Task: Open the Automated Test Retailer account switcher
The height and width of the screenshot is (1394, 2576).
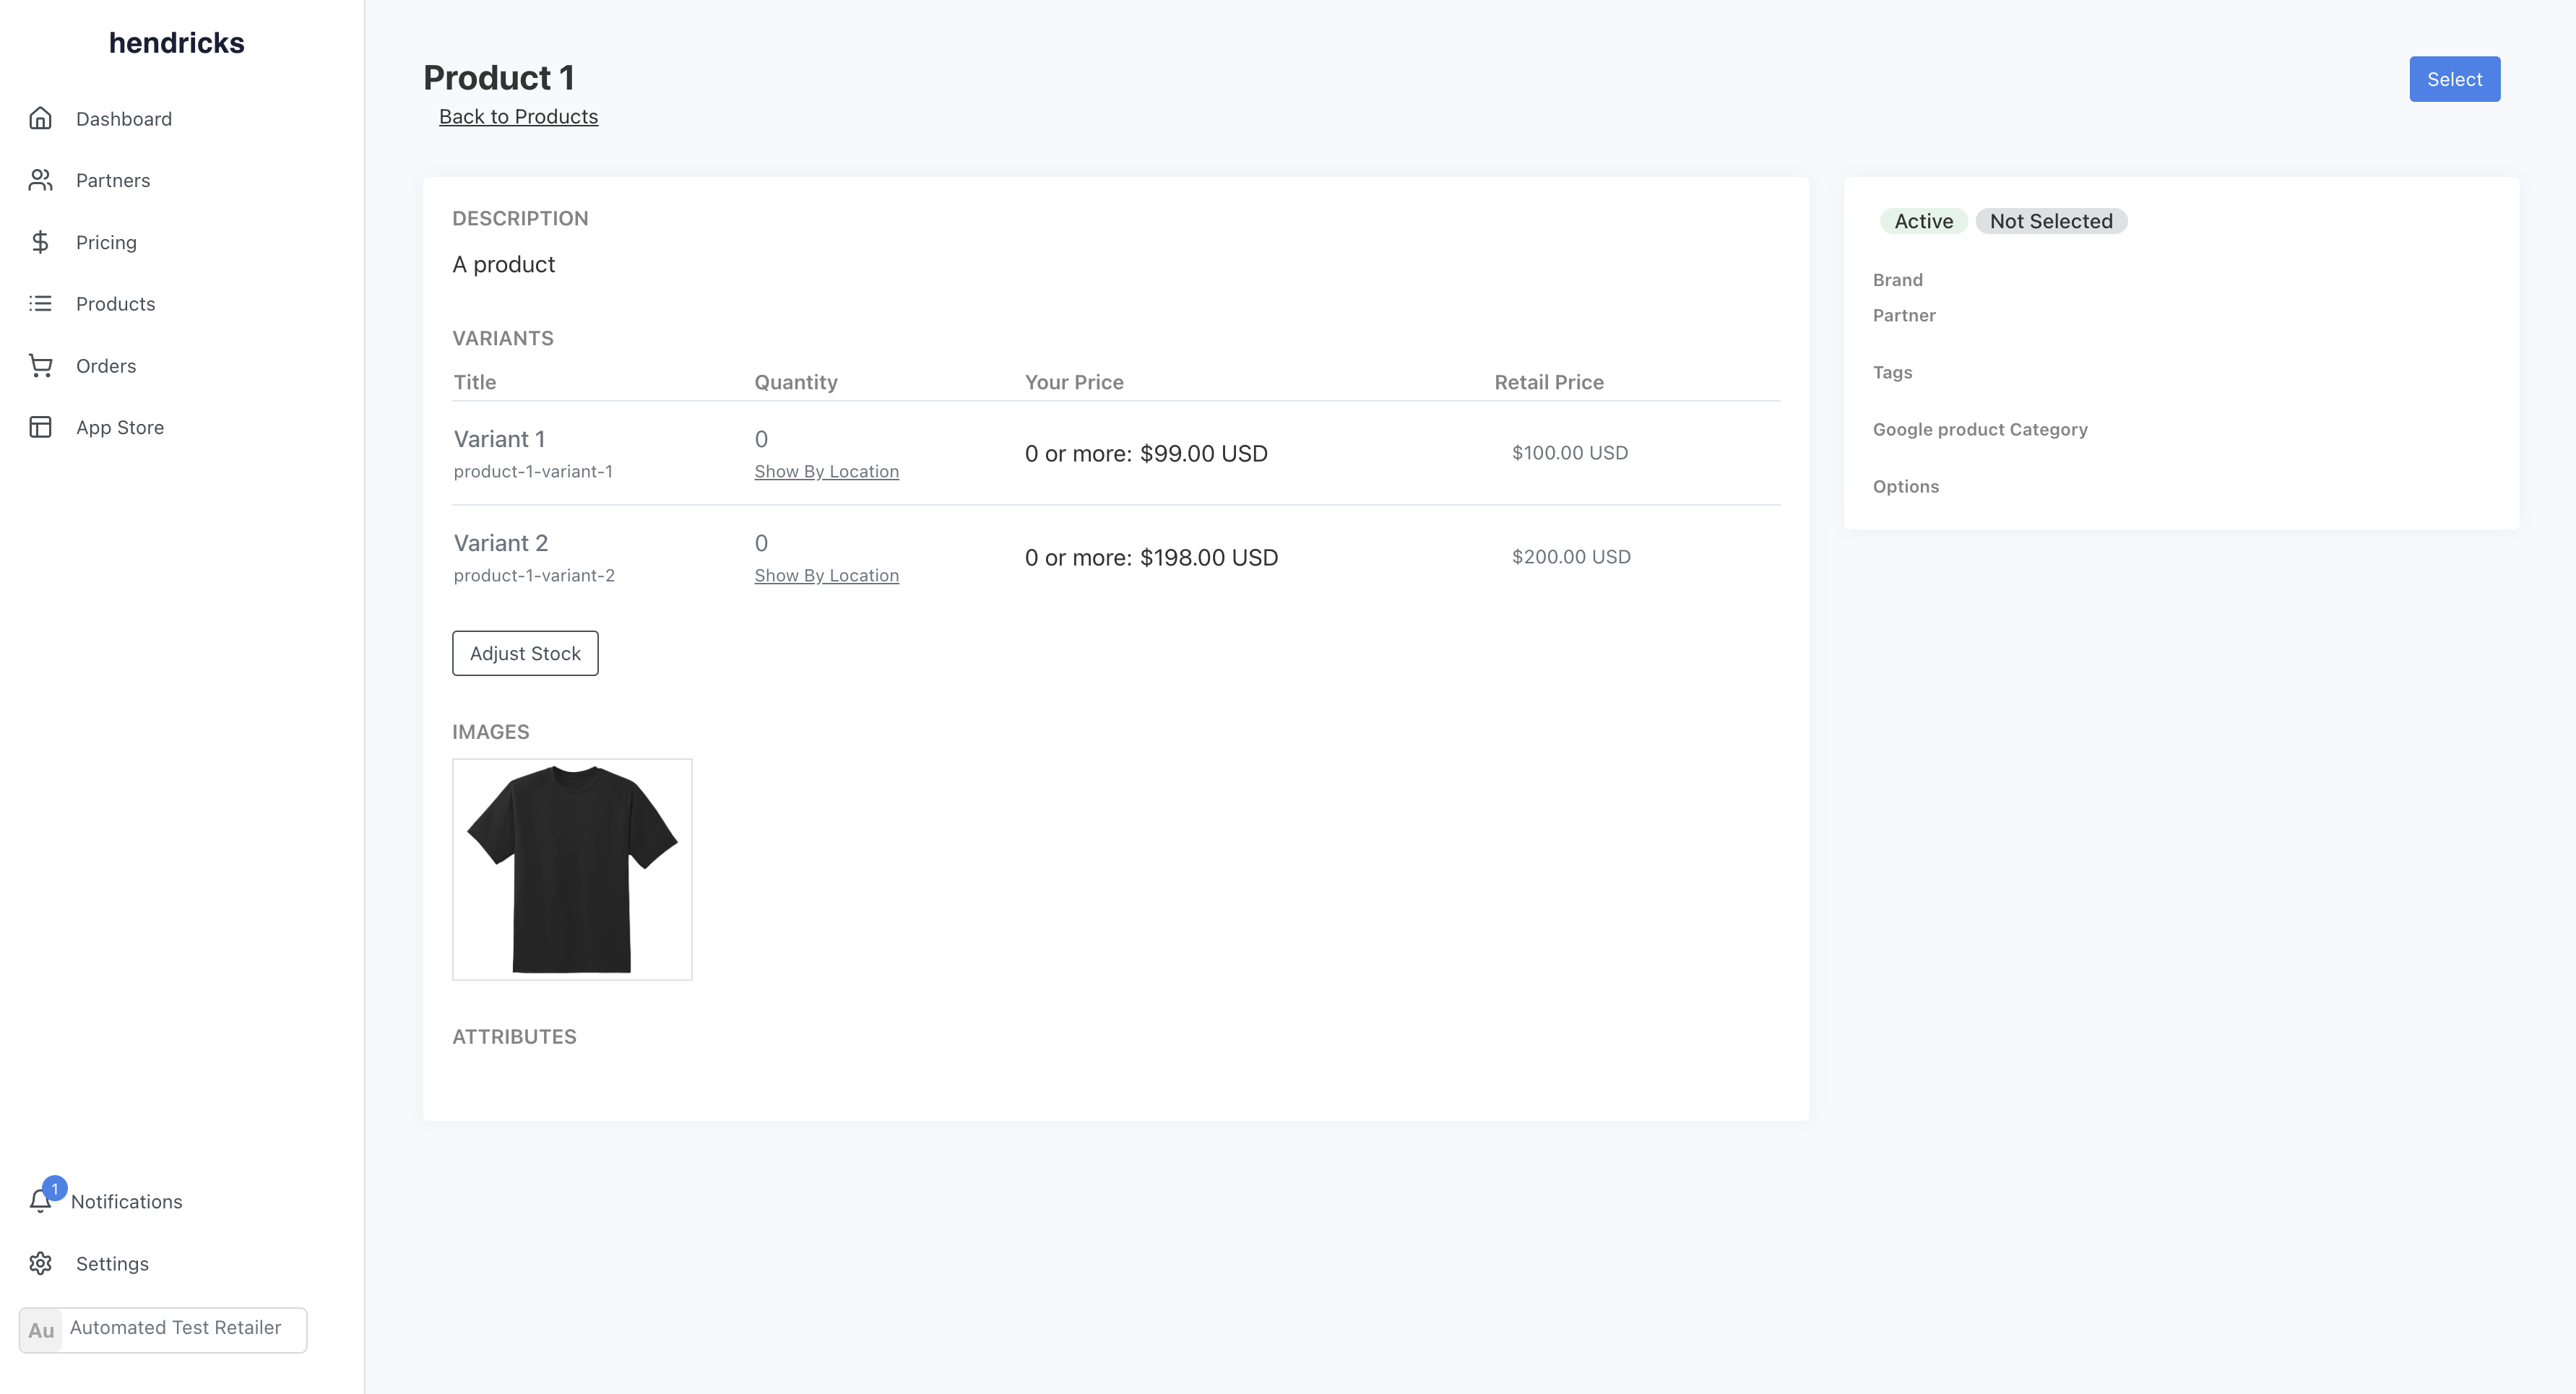Action: (x=163, y=1330)
